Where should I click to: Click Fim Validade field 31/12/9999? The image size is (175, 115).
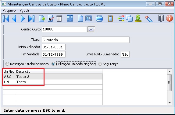coord(54,54)
